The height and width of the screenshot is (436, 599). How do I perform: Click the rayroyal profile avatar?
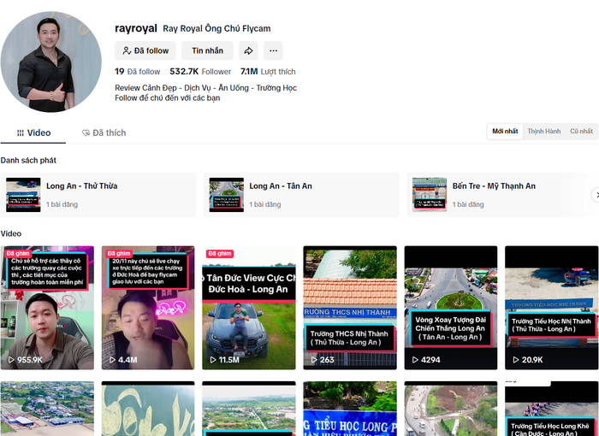click(x=51, y=62)
